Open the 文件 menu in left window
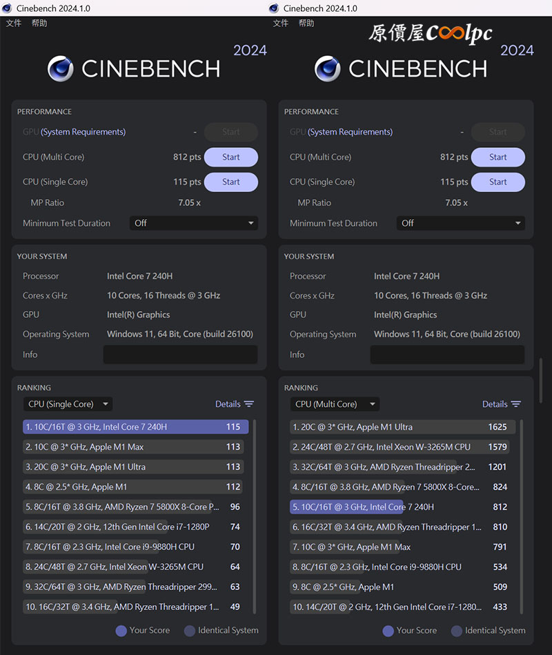Viewport: 552px width, 655px height. [14, 23]
